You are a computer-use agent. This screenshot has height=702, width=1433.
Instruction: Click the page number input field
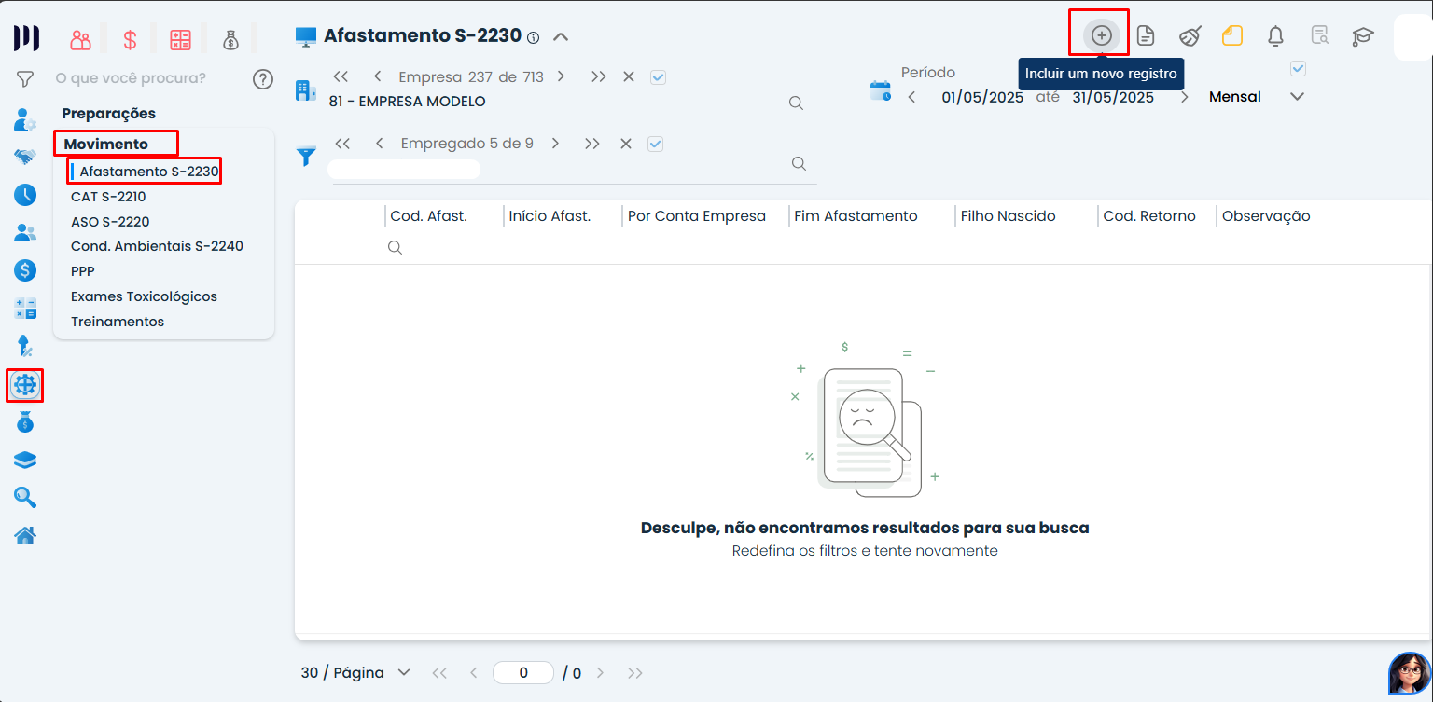523,673
